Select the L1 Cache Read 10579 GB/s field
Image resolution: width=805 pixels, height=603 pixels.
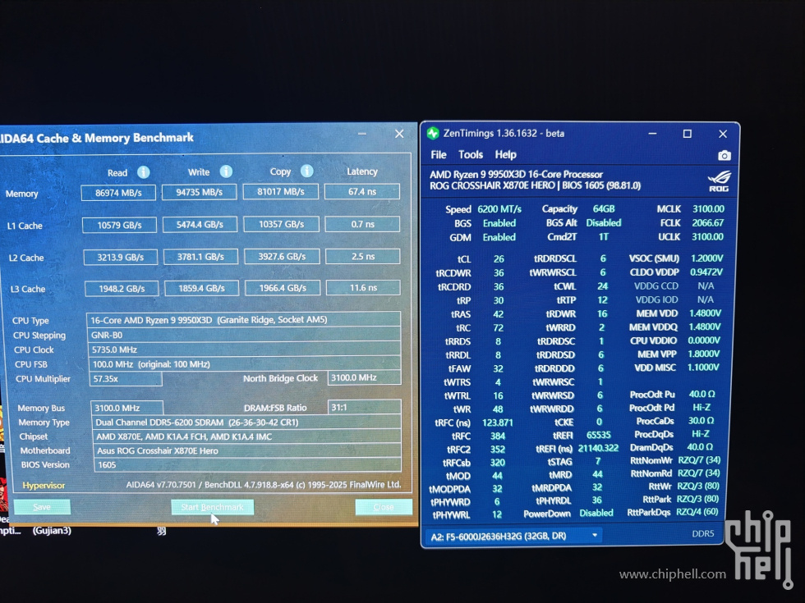[119, 225]
